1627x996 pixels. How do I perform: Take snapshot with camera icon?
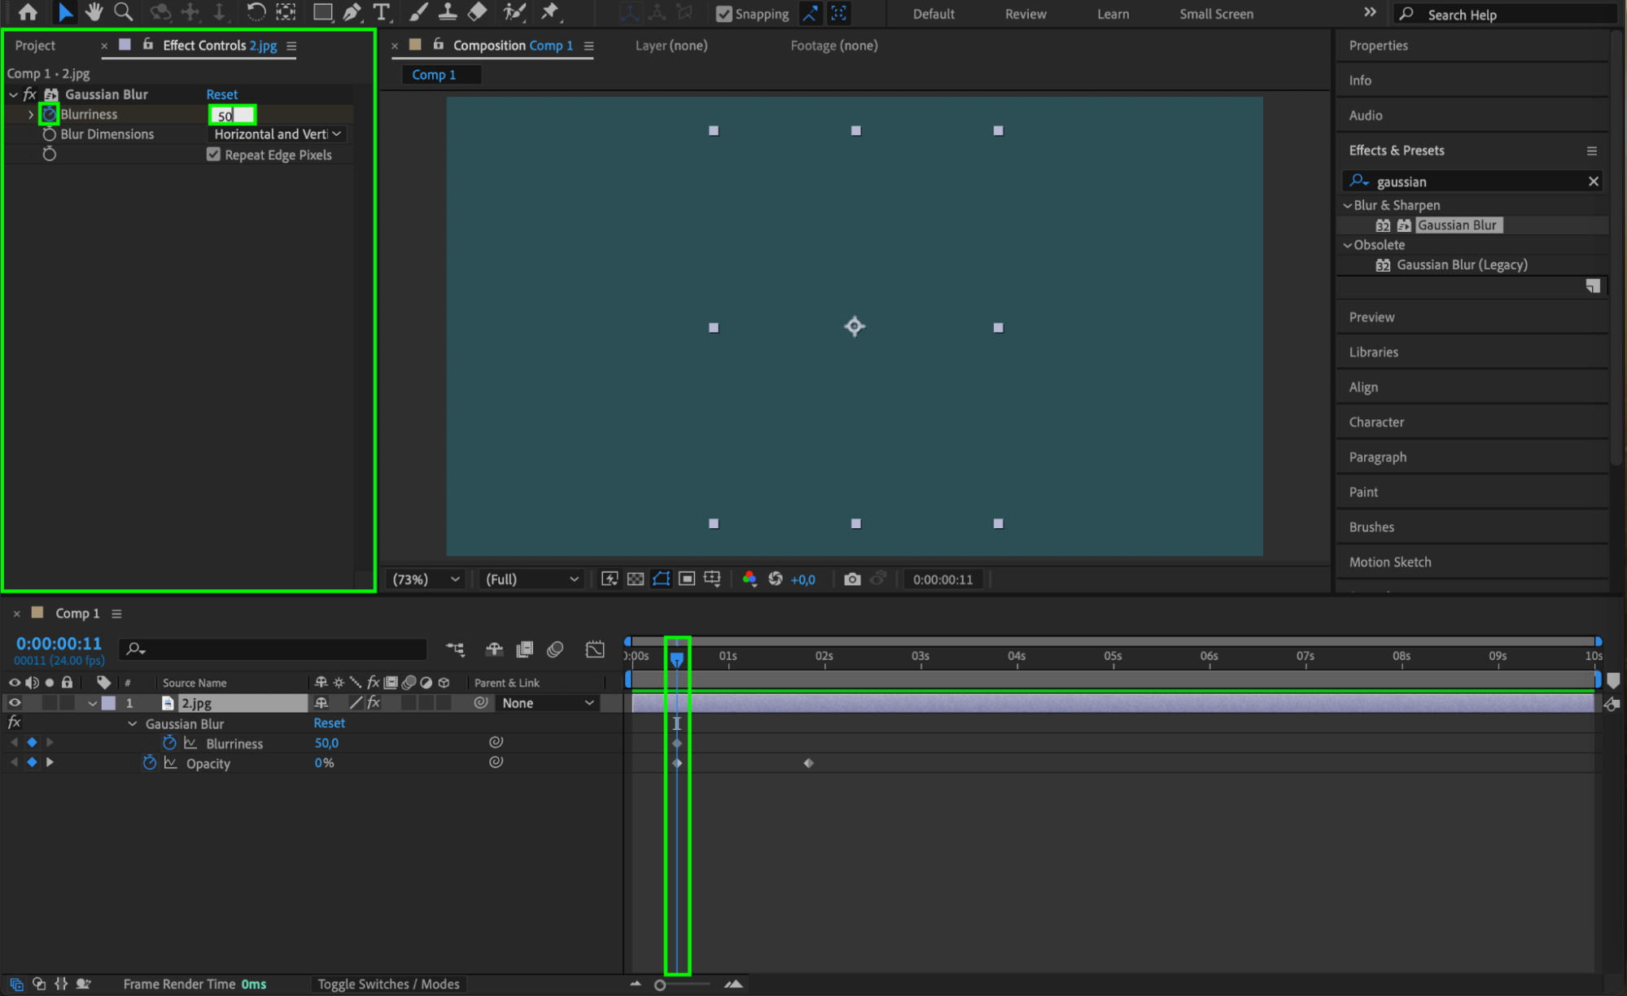coord(851,579)
